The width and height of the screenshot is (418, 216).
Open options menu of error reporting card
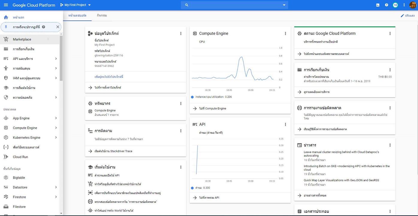pos(390,108)
